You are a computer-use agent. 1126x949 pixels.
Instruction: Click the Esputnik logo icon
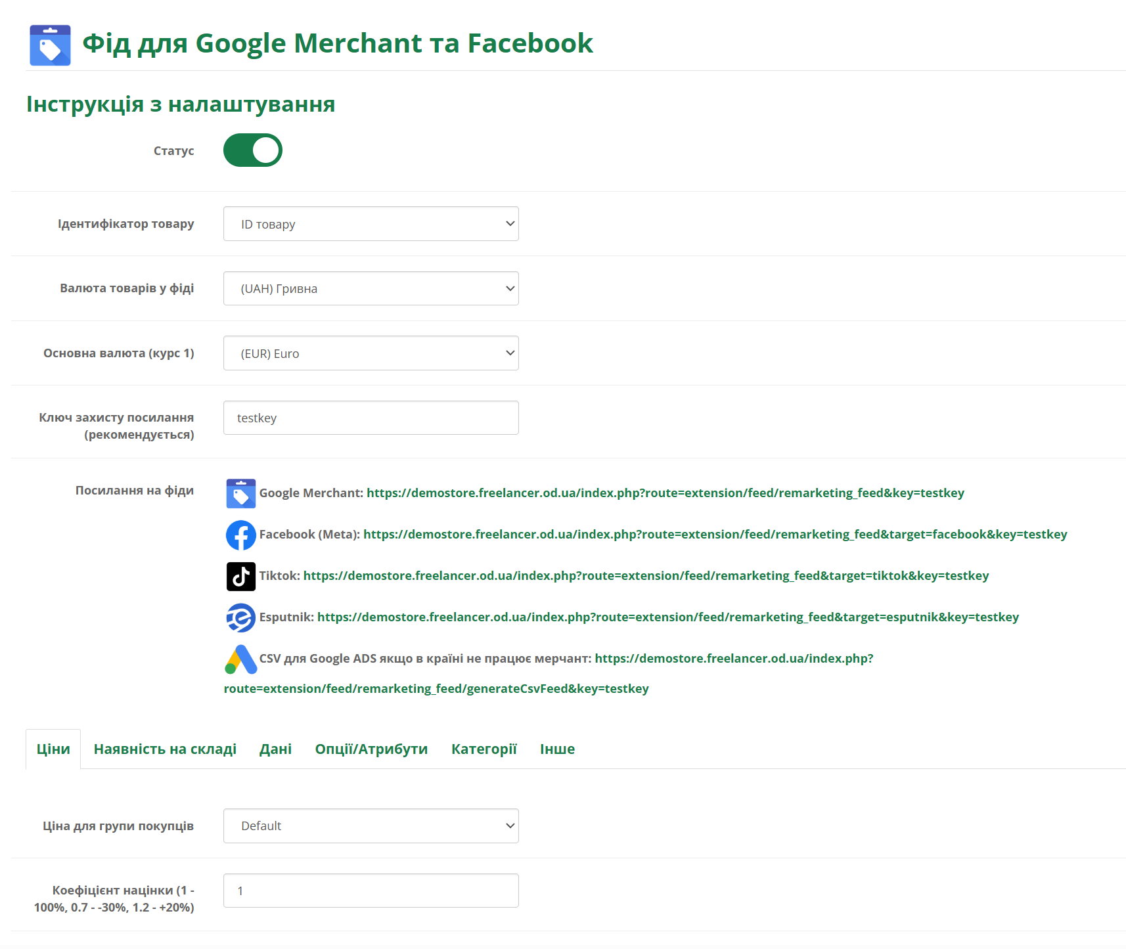(x=241, y=617)
